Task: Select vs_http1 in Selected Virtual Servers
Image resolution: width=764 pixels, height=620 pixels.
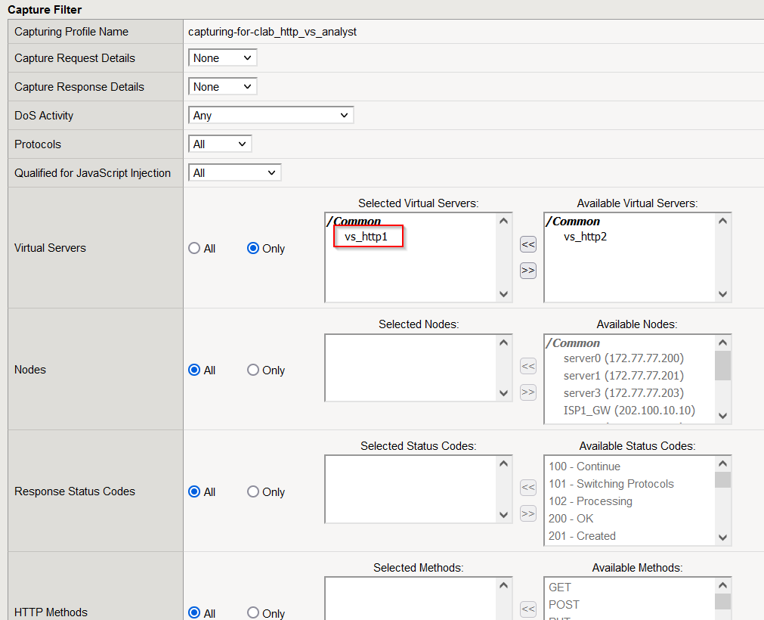Action: [366, 237]
